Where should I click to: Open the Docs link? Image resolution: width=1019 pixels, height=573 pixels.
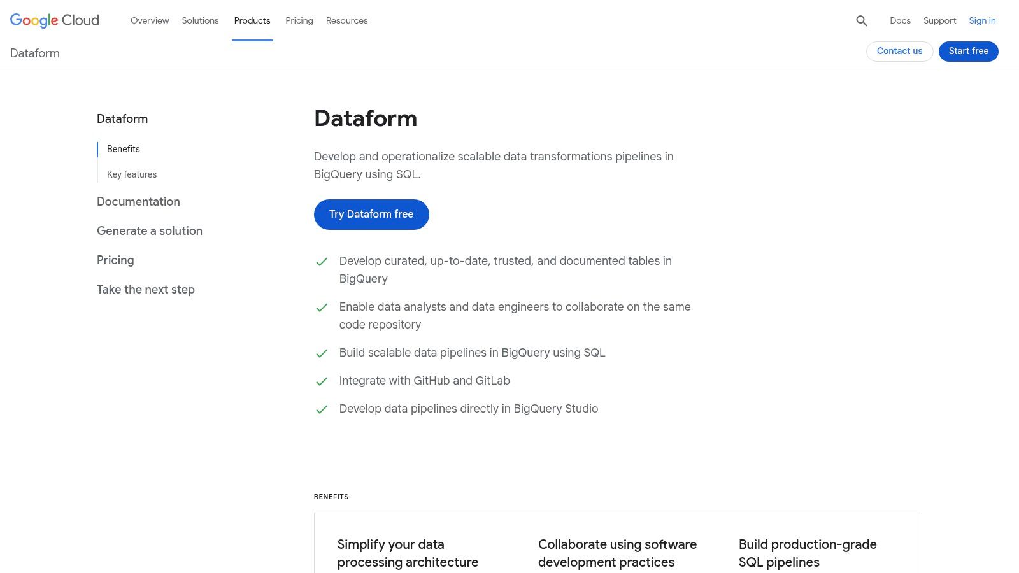(x=900, y=20)
